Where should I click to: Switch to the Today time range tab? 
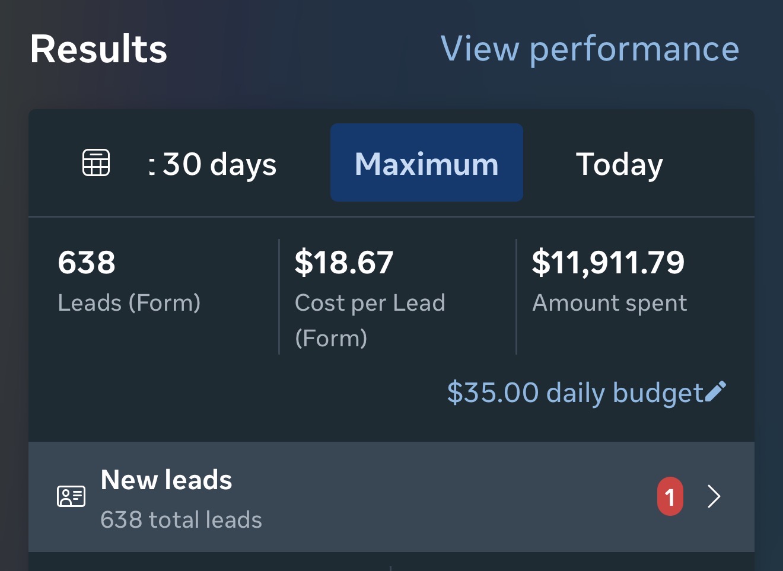coord(619,164)
